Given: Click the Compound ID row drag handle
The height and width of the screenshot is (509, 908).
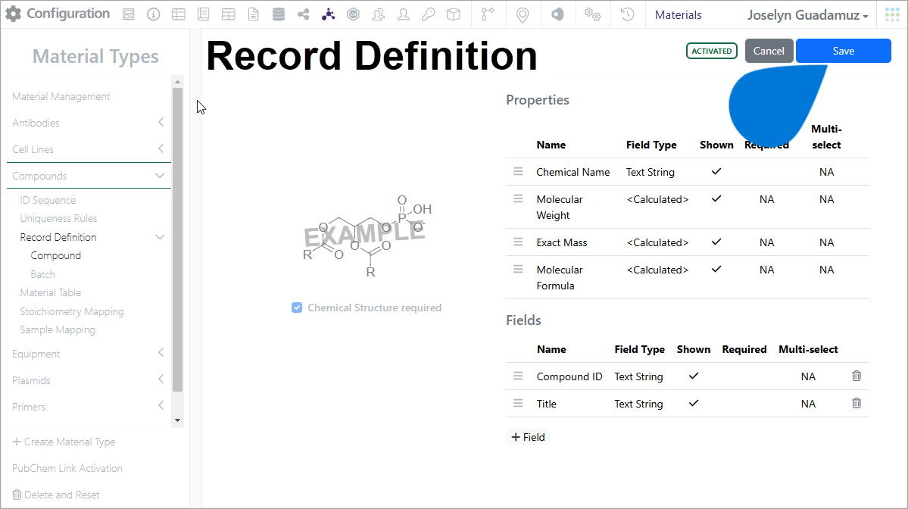Looking at the screenshot, I should click(518, 376).
